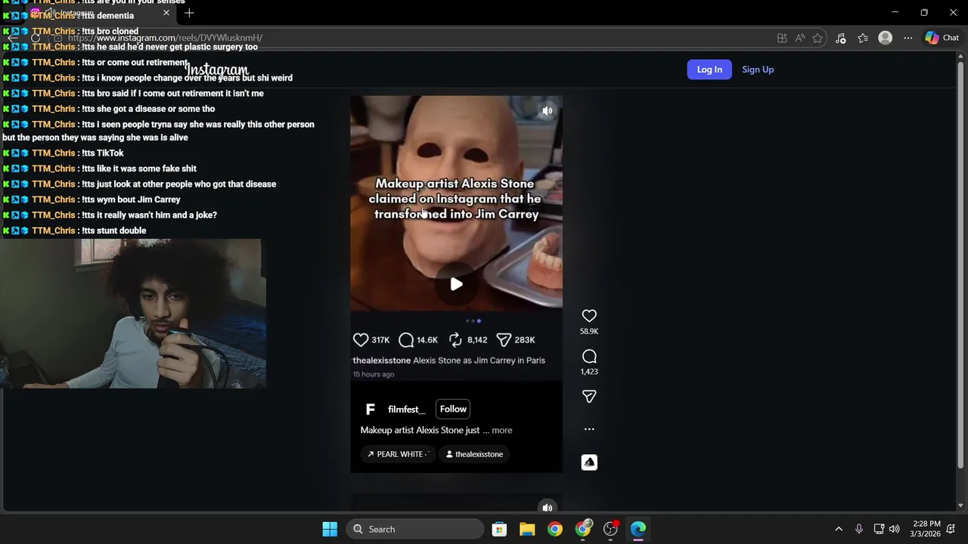Click the microphone tray icon

pos(858,529)
